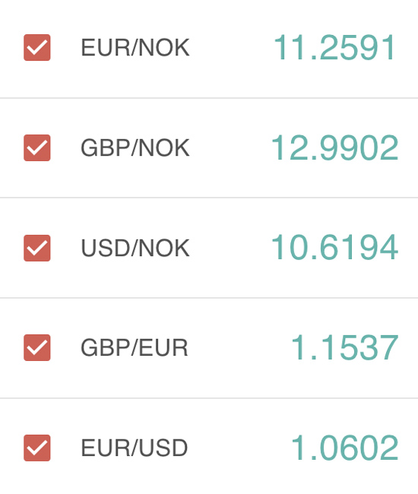Click the white checkmark beside EUR/NOK
Viewport: 418px width, 494px height.
(37, 48)
